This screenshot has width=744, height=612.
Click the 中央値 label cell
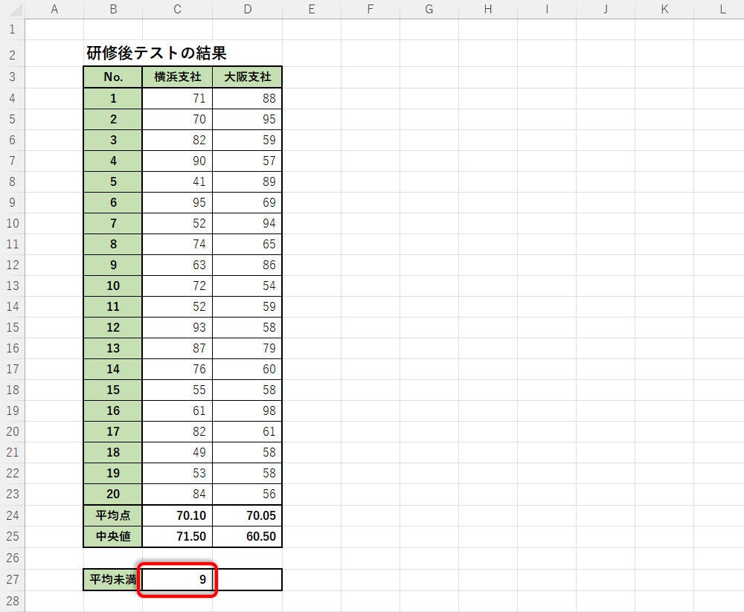tap(112, 537)
